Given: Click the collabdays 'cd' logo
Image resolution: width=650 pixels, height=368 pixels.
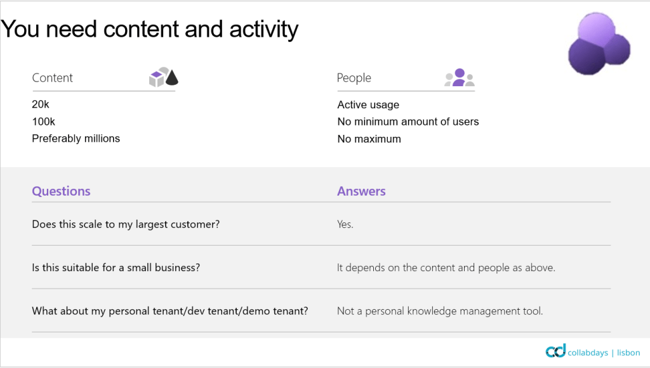Looking at the screenshot, I should pos(555,352).
